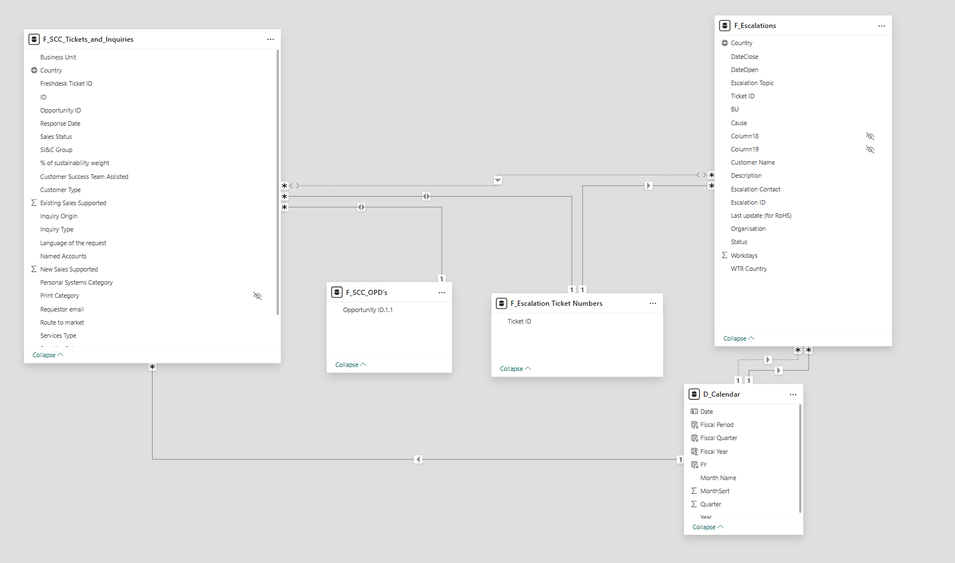This screenshot has height=563, width=955.
Task: Click the calendar icon next to Date field
Action: [694, 412]
